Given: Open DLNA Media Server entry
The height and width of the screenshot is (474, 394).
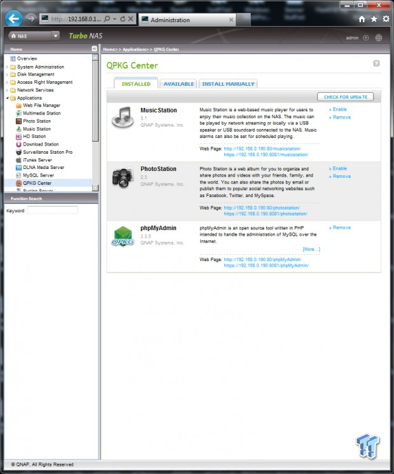Looking at the screenshot, I should (44, 167).
